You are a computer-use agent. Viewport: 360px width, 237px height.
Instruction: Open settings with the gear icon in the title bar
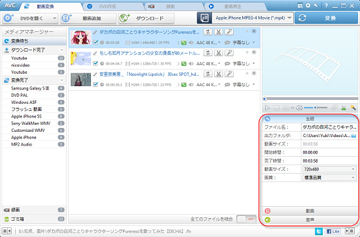pyautogui.click(x=308, y=6)
